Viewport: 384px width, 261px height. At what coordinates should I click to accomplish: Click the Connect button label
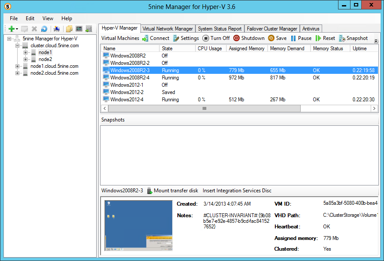[159, 38]
